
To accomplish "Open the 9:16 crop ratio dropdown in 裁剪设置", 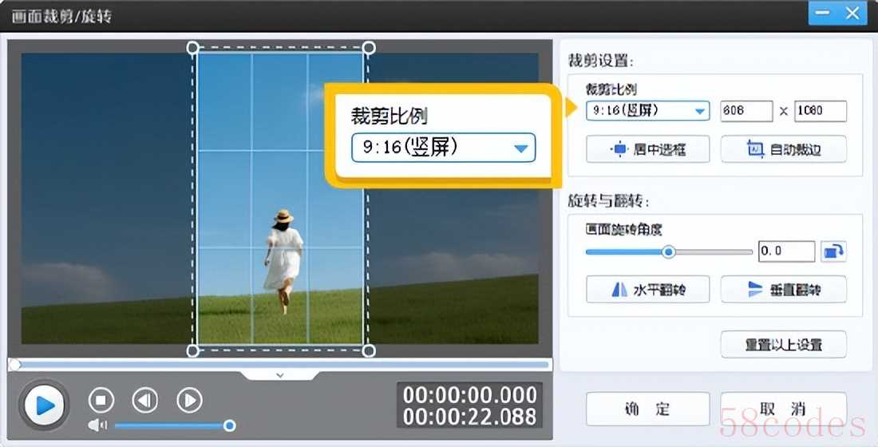I will coord(647,111).
